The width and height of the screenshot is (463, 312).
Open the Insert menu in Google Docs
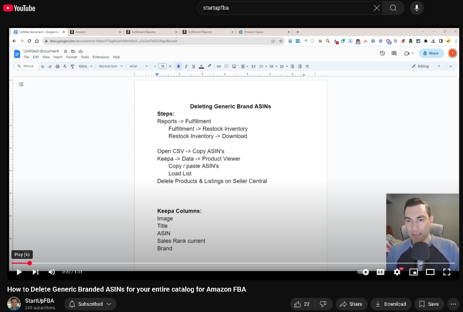click(58, 57)
